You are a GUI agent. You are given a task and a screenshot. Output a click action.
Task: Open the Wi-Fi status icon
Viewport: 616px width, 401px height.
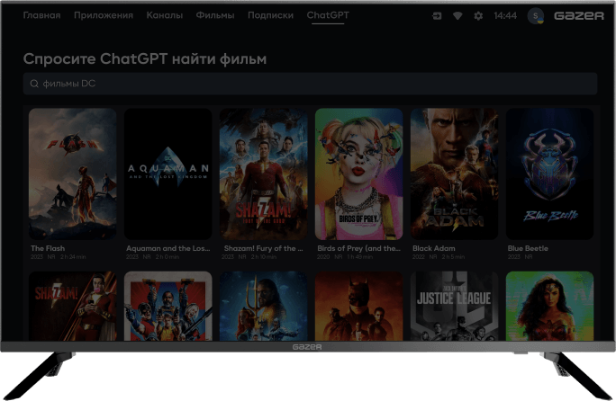pyautogui.click(x=457, y=15)
